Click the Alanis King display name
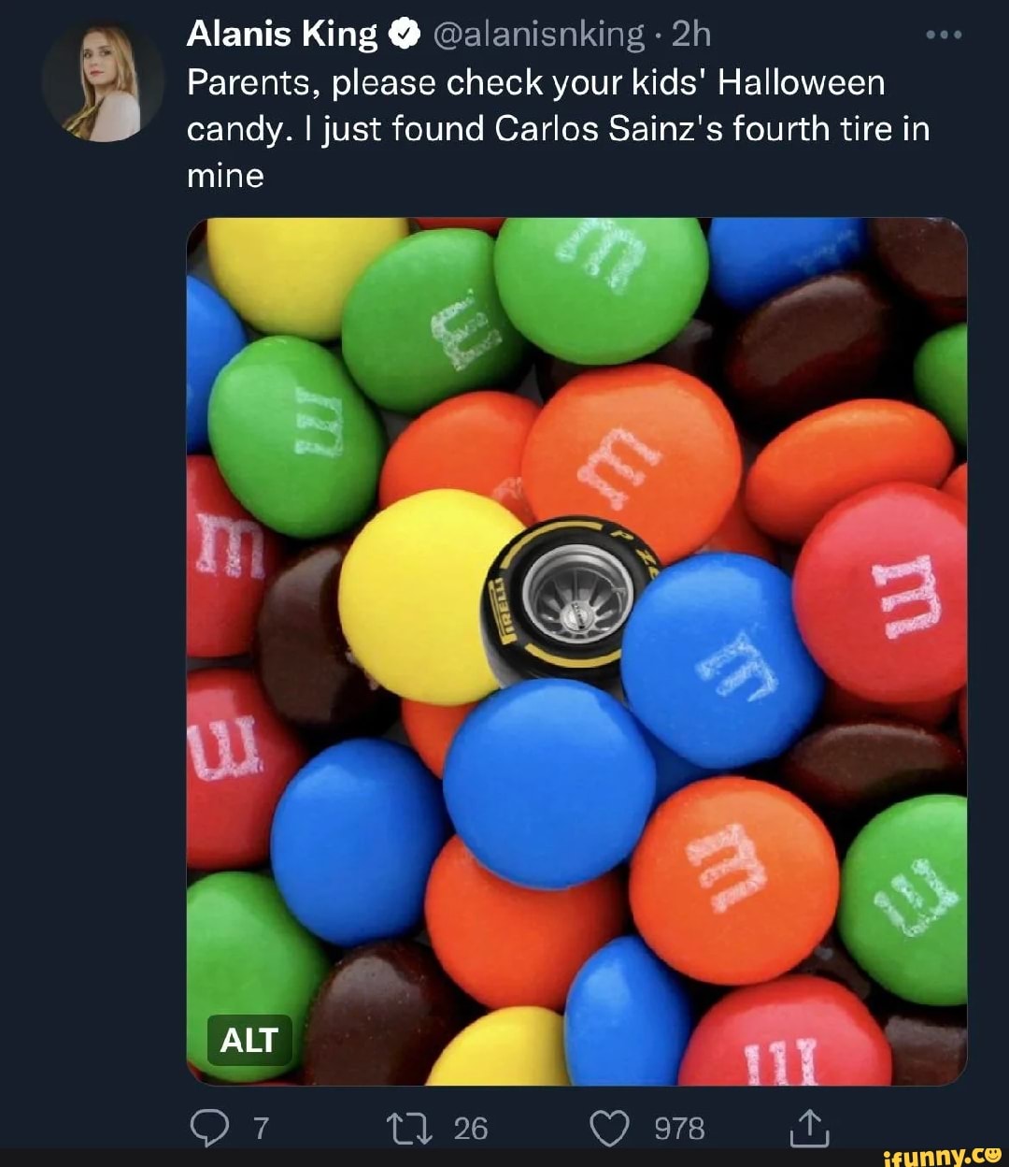The width and height of the screenshot is (1009, 1167). click(281, 36)
